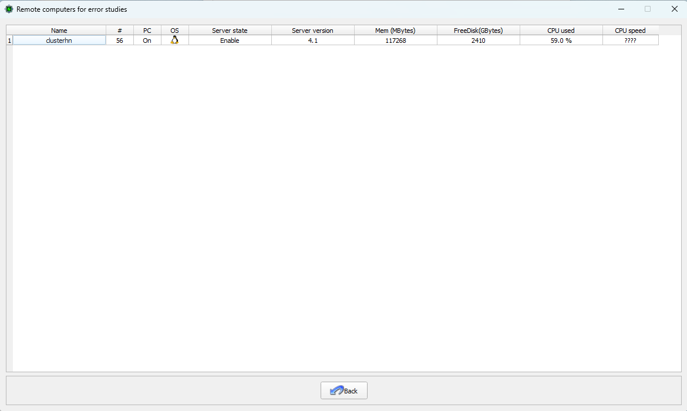Select the On PC status cell

(x=147, y=41)
